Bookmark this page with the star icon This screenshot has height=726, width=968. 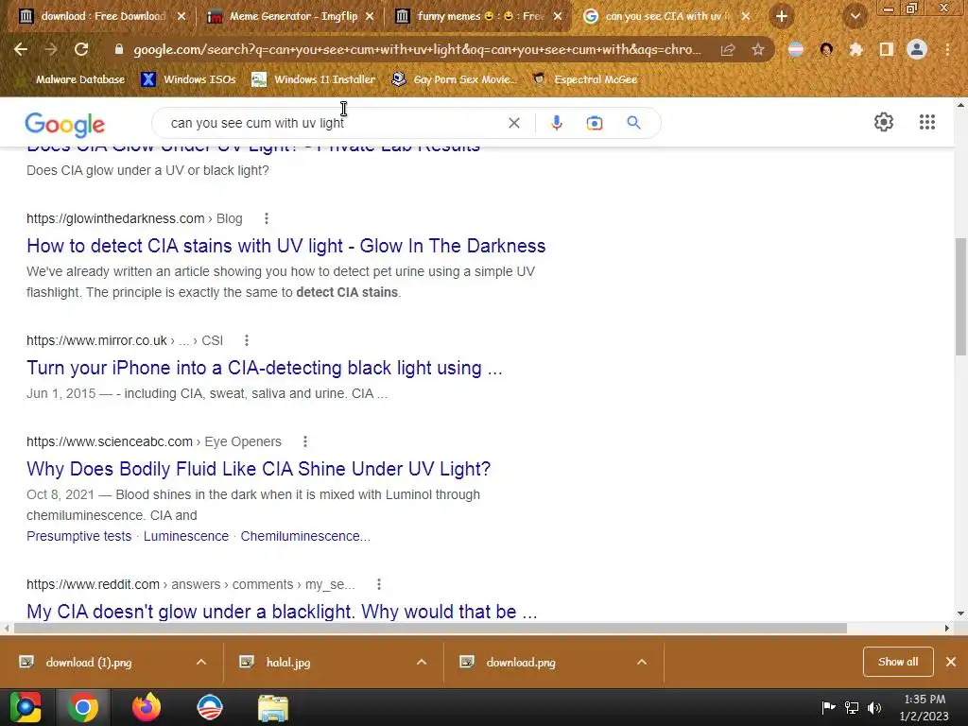pyautogui.click(x=758, y=49)
